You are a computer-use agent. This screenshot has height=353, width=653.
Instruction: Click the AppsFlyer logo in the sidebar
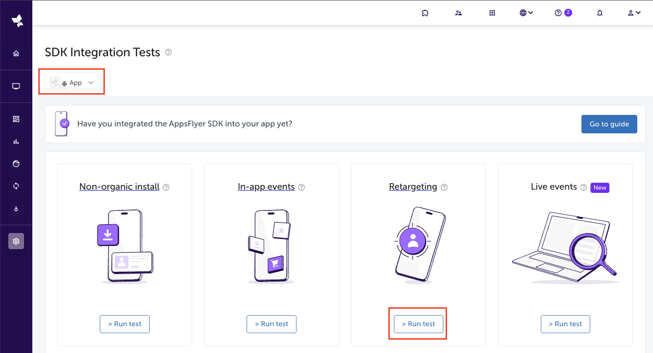click(17, 21)
